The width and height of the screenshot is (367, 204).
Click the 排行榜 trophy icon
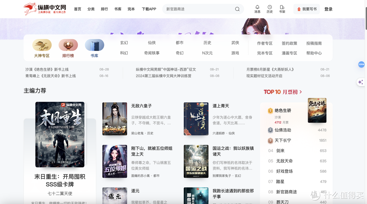[x=68, y=45]
